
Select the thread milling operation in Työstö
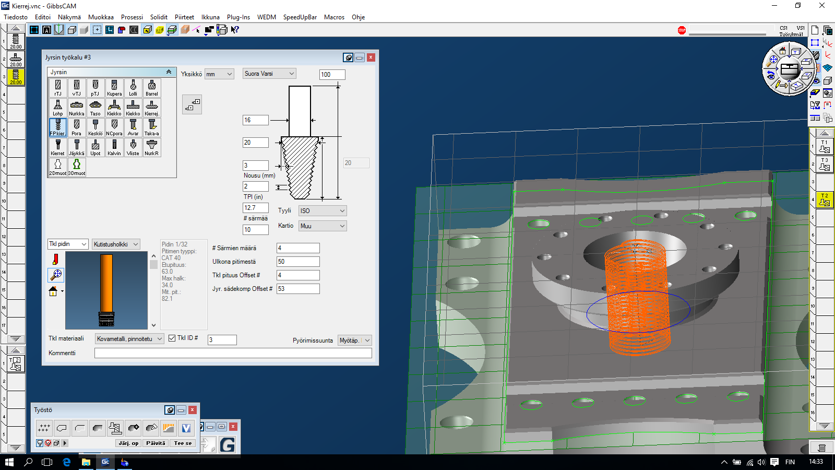115,428
